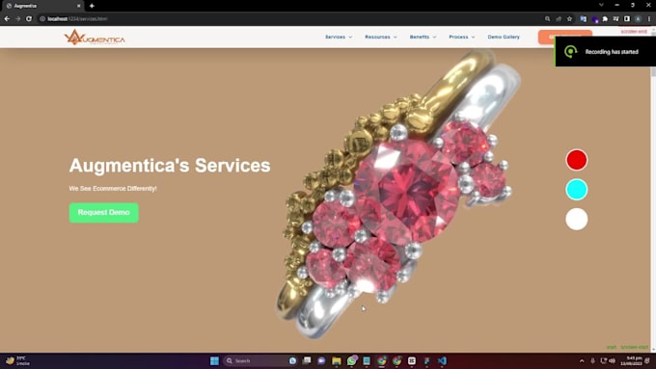
Task: Open the Windows Start menu
Action: [214, 360]
